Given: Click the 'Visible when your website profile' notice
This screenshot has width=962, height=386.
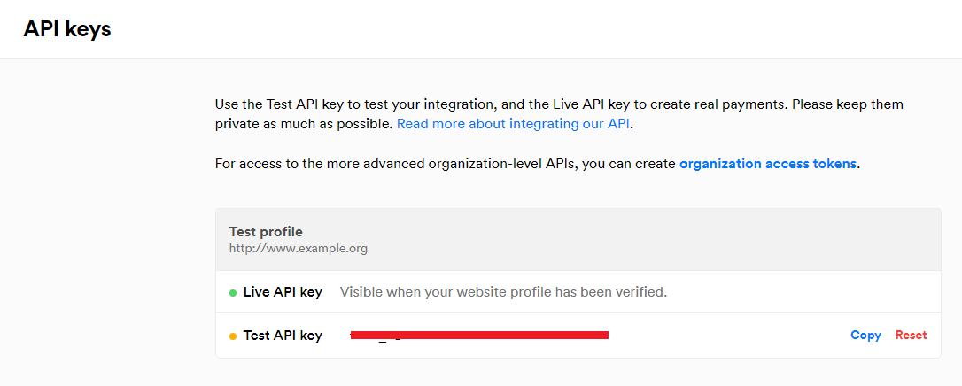Looking at the screenshot, I should [503, 292].
